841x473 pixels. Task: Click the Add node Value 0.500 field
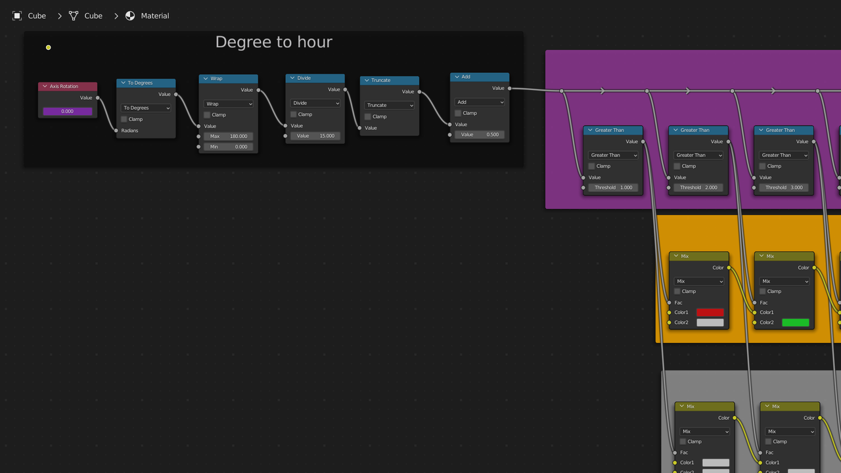(x=480, y=135)
